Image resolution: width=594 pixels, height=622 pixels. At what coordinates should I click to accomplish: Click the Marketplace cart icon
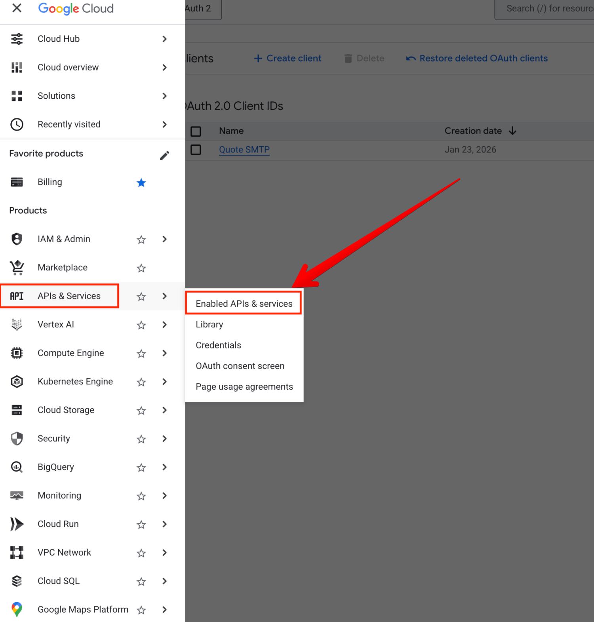click(17, 268)
